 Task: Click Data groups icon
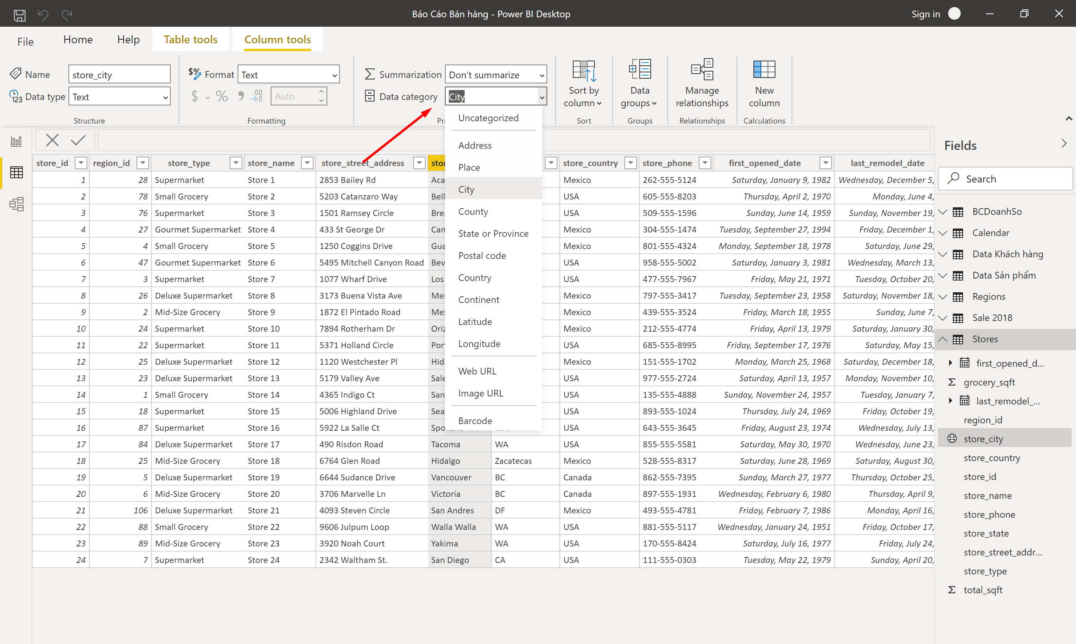640,69
